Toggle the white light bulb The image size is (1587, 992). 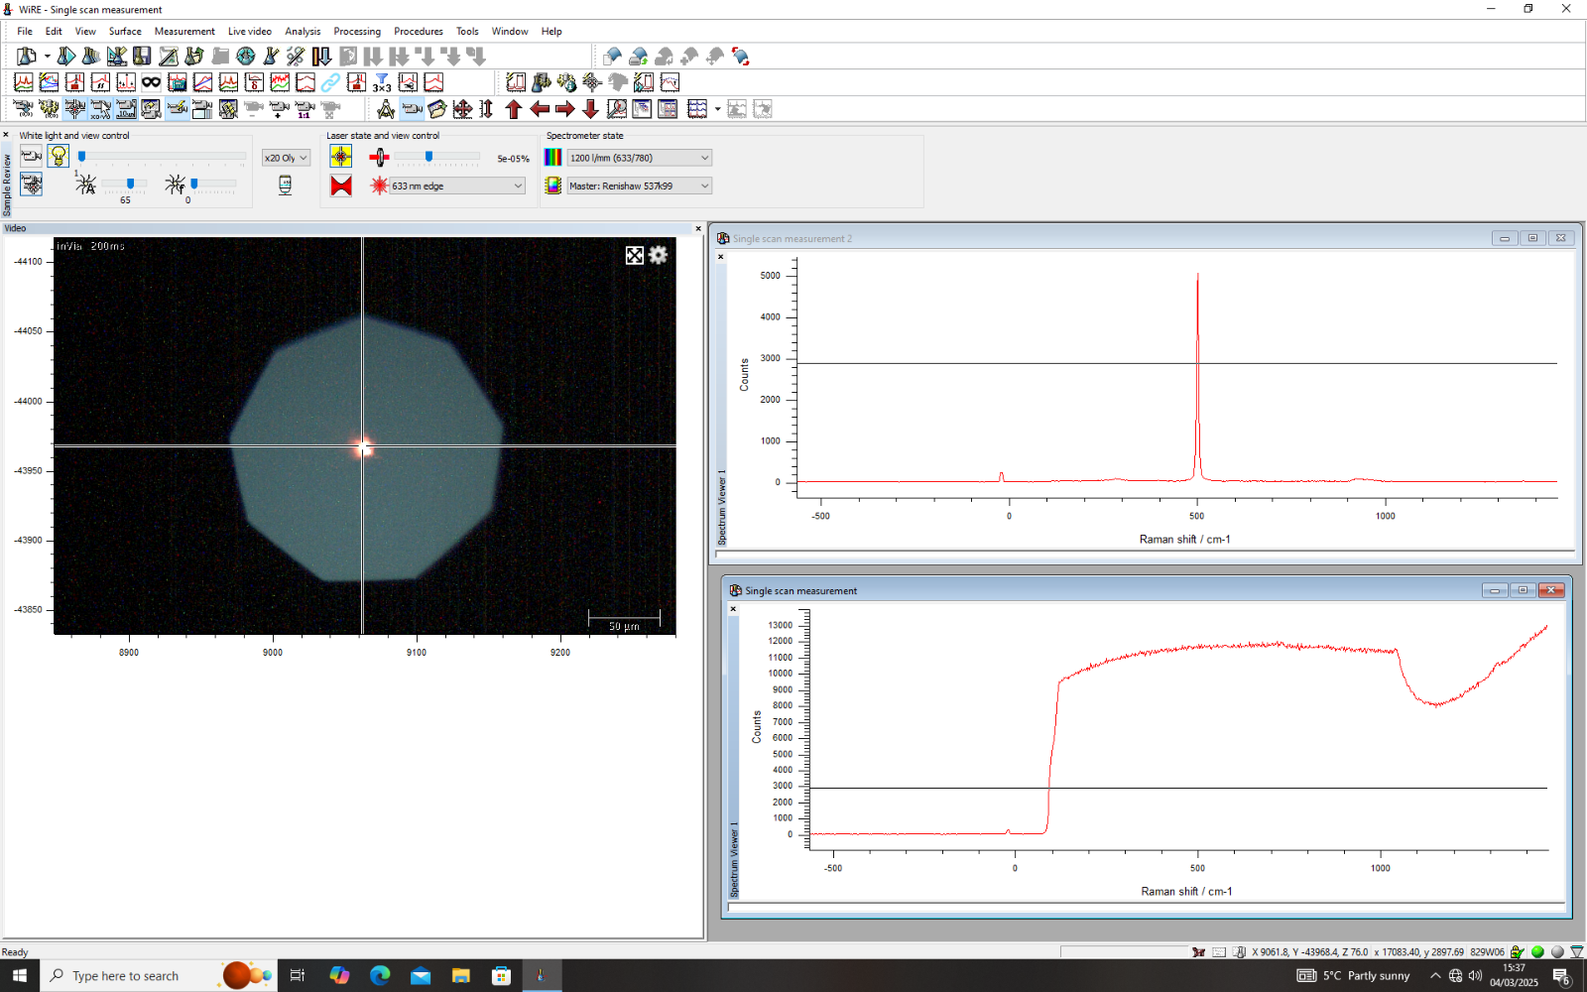coord(59,156)
